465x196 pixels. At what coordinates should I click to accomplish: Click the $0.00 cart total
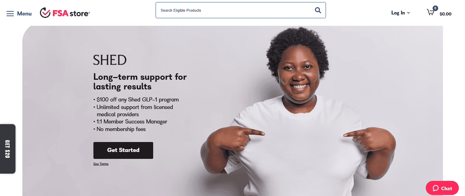tap(445, 14)
